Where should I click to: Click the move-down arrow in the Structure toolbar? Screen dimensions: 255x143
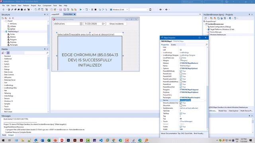point(13,18)
